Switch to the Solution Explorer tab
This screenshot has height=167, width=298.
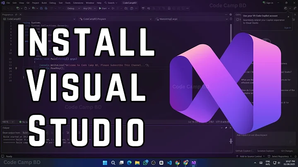click(266, 151)
